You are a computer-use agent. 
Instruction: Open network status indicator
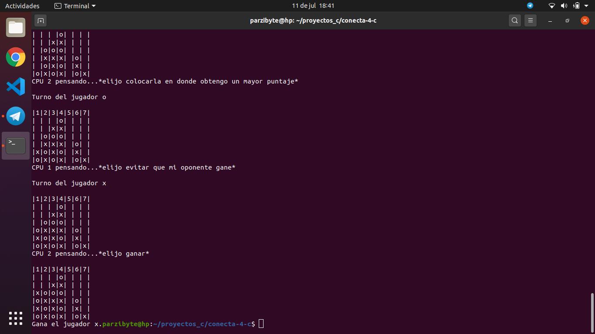[551, 6]
